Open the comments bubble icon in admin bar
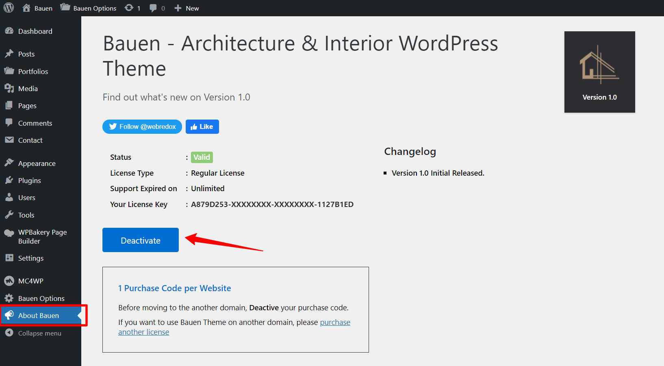The width and height of the screenshot is (664, 366). 153,8
